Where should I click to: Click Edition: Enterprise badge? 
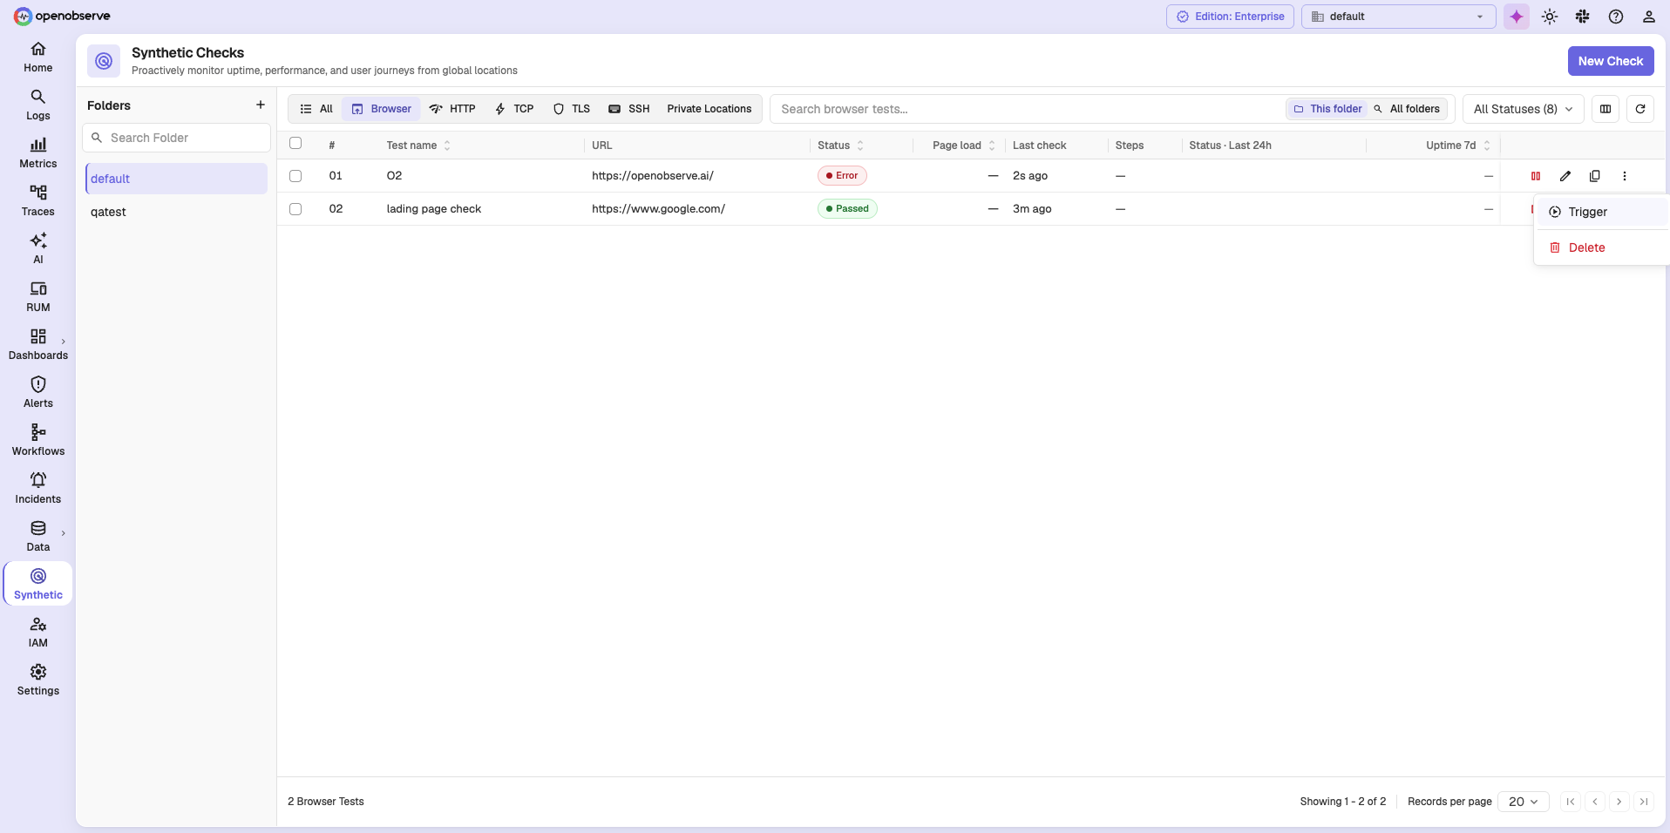point(1230,17)
